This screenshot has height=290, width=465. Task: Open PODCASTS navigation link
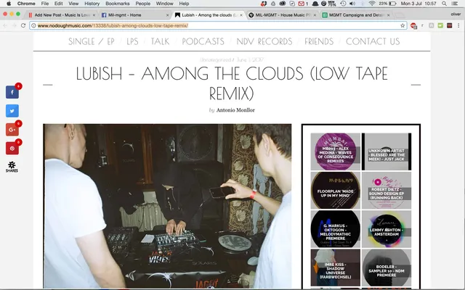[203, 41]
